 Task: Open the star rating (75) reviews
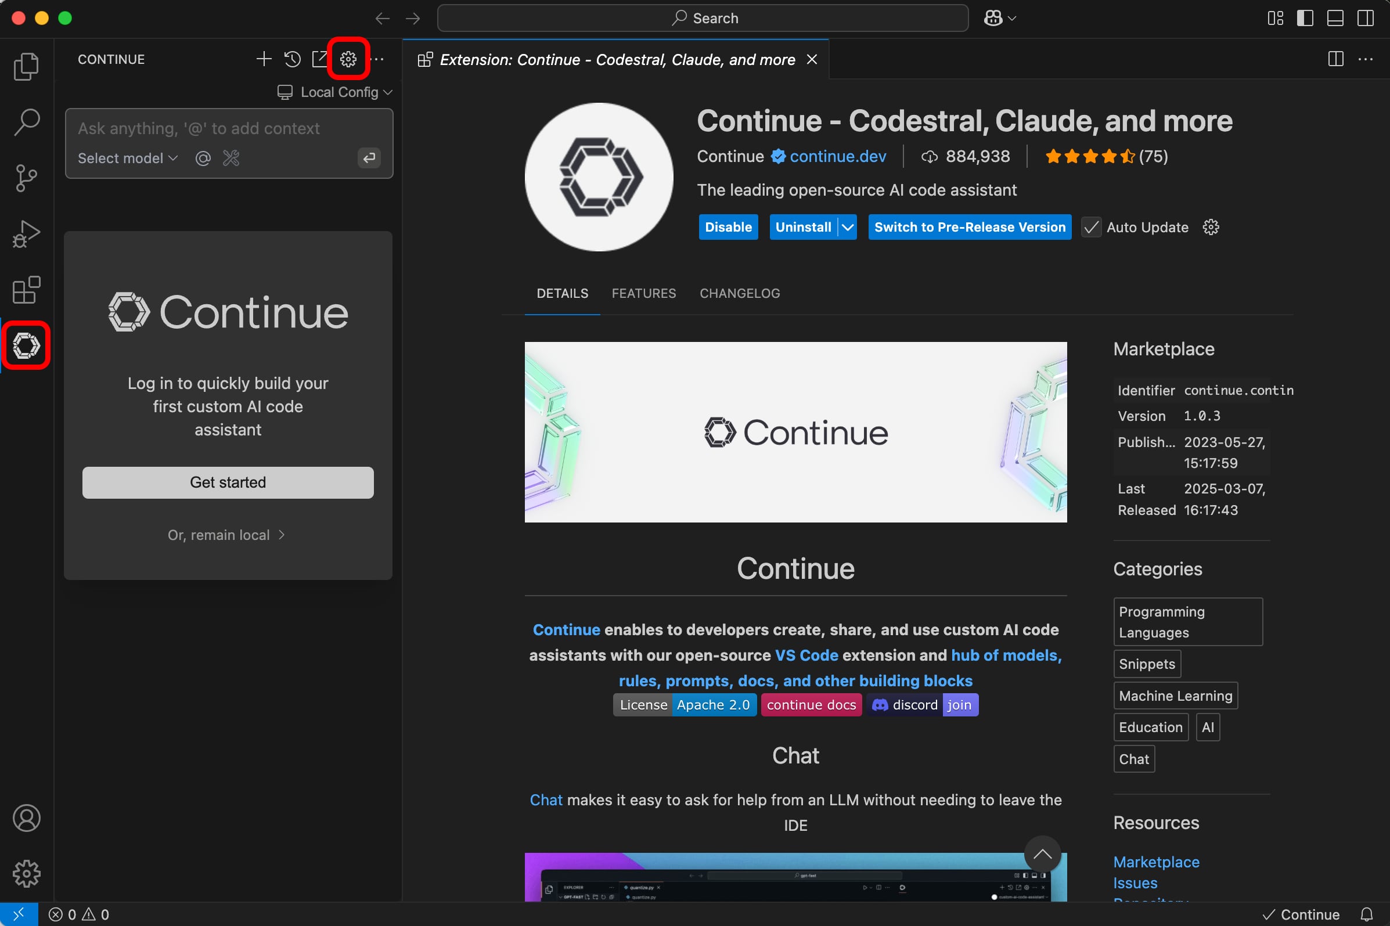pyautogui.click(x=1106, y=157)
